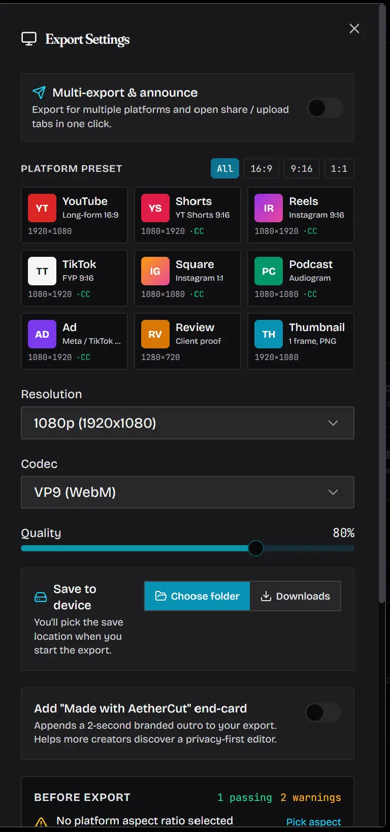
Task: Click the 1 passing status text
Action: [x=245, y=797]
